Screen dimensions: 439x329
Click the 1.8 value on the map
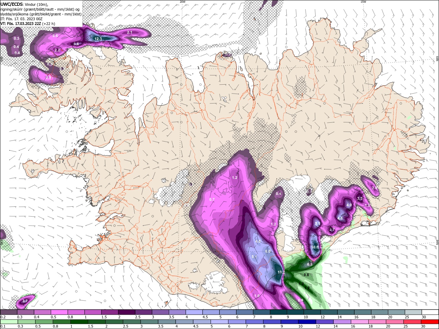pyautogui.click(x=367, y=205)
